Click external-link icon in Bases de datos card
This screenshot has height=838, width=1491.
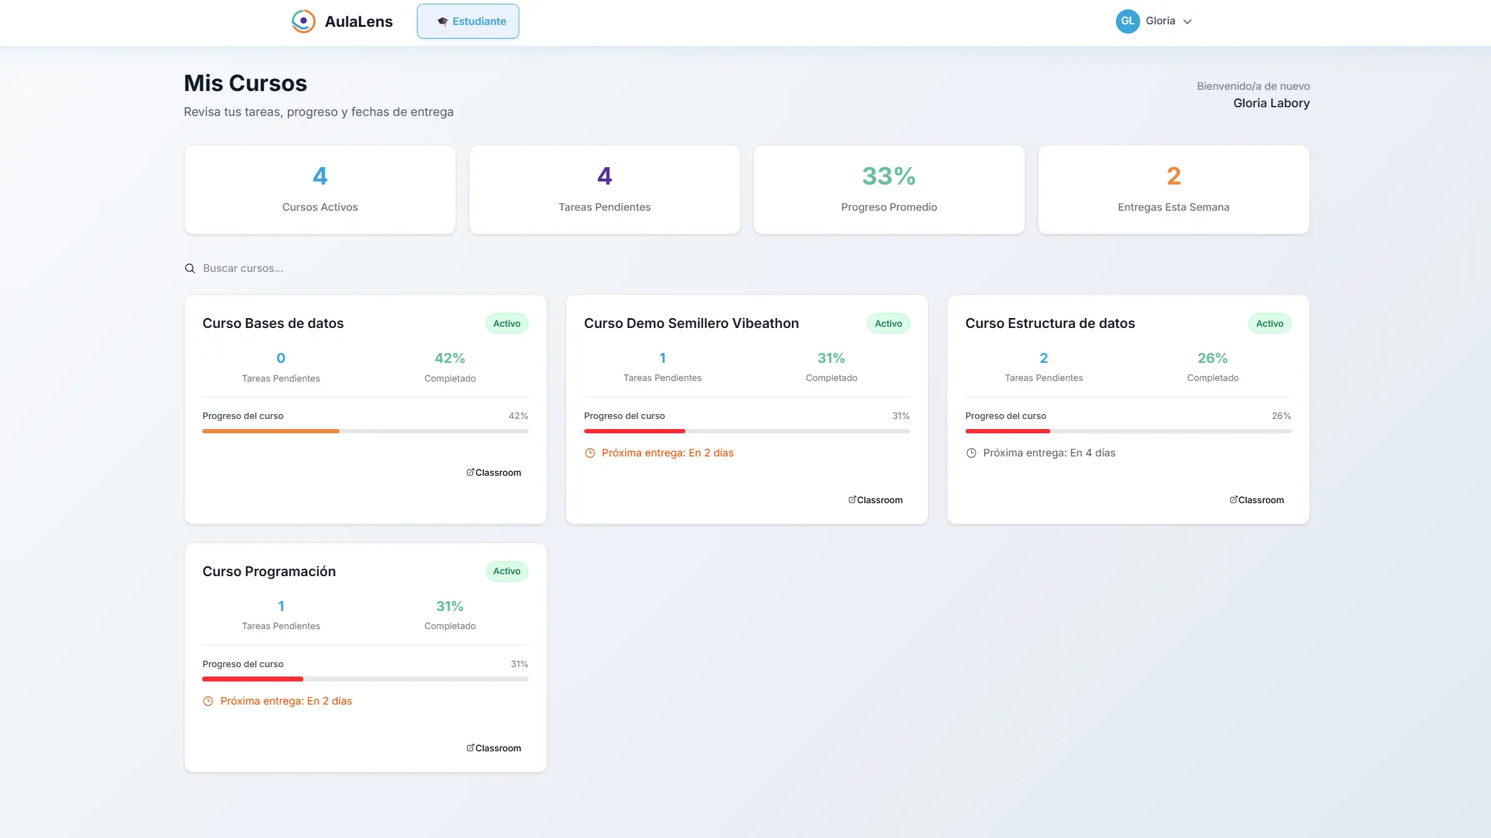coord(471,473)
